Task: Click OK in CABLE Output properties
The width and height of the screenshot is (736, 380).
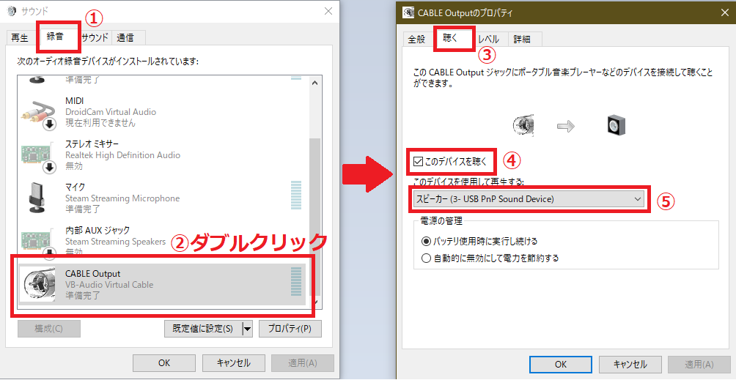Action: click(561, 365)
